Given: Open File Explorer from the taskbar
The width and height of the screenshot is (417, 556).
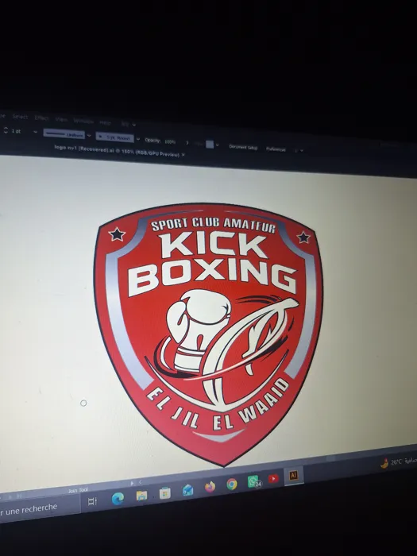Looking at the screenshot, I should (141, 496).
